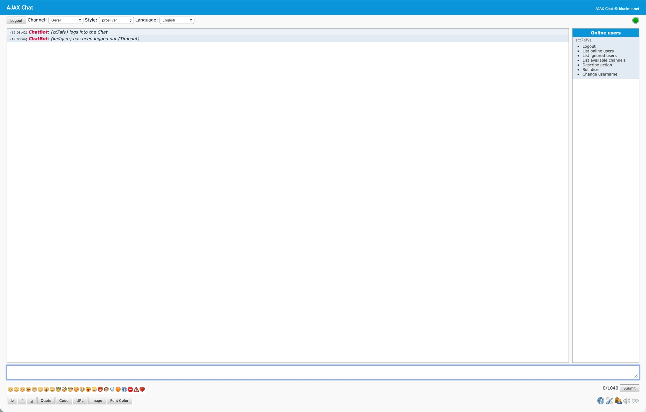Insert the red no-entry emoticon
Image resolution: width=646 pixels, height=412 pixels.
[130, 389]
